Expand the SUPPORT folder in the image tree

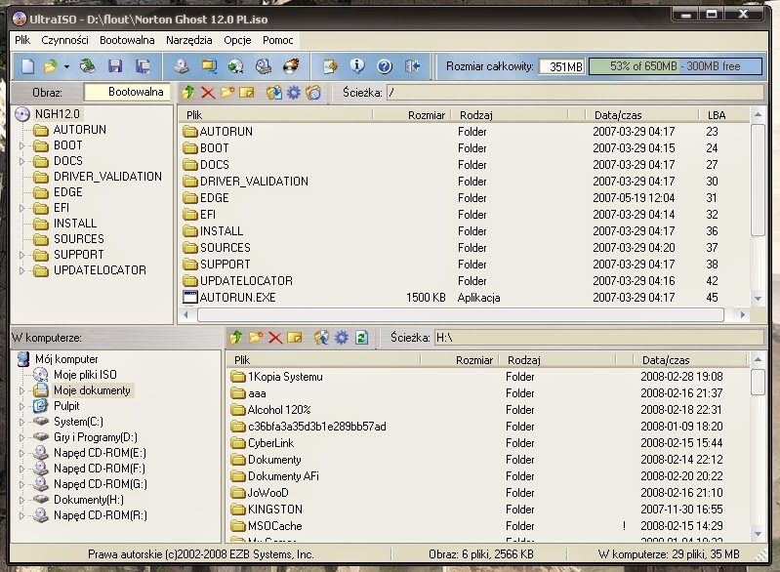click(21, 255)
